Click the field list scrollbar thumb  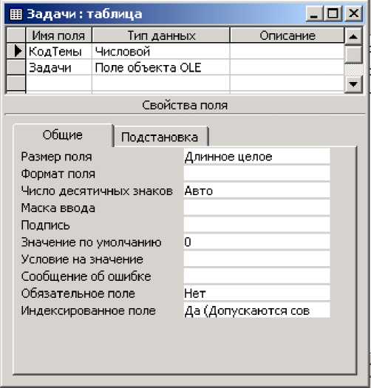pyautogui.click(x=353, y=54)
